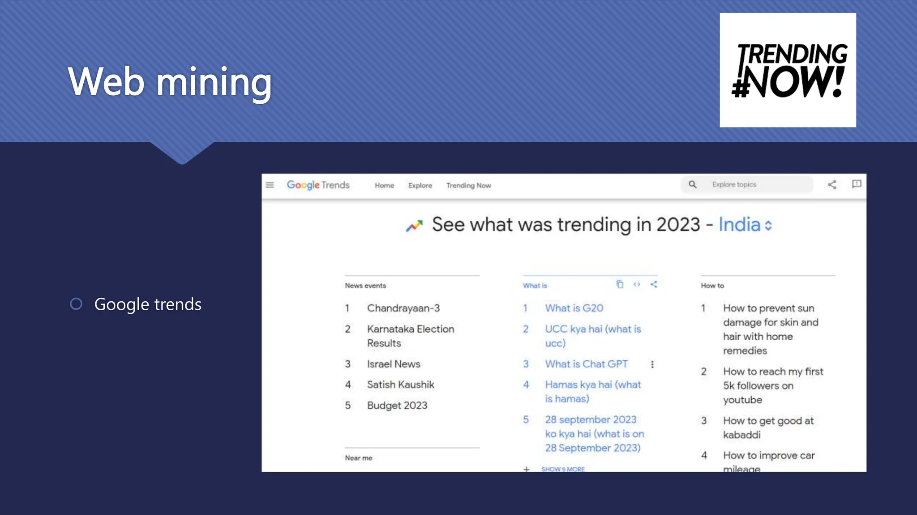This screenshot has height=515, width=917.
Task: Click the Near me heading
Action: (359, 458)
